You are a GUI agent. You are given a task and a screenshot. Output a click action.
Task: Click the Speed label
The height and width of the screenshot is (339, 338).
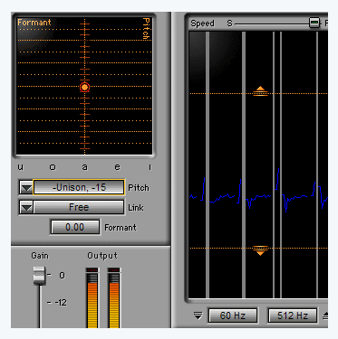coord(202,24)
